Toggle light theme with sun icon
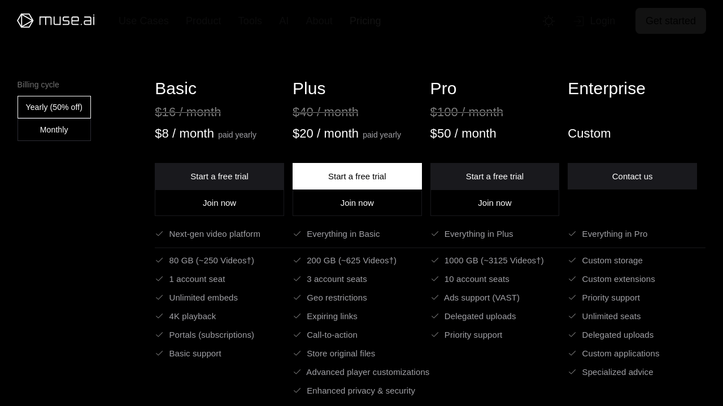Viewport: 723px width, 406px height. coord(548,21)
